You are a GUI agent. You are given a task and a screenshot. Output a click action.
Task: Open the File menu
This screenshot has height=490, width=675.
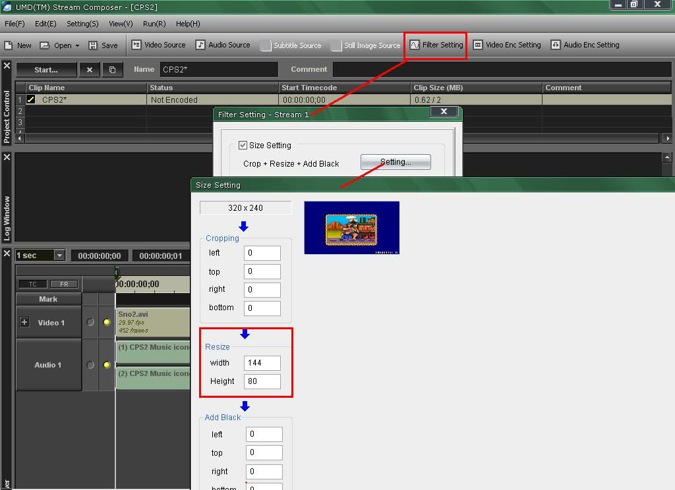pyautogui.click(x=15, y=24)
